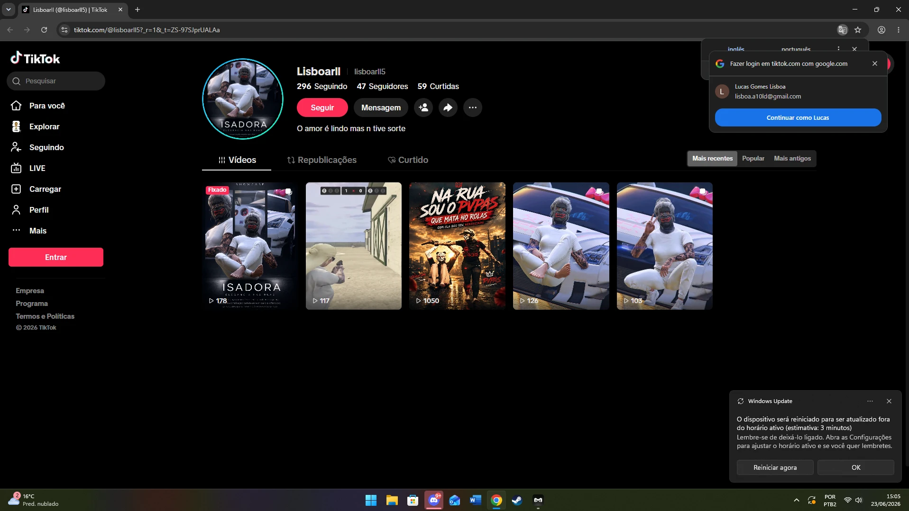
Task: Close the Google login prompt
Action: point(875,63)
